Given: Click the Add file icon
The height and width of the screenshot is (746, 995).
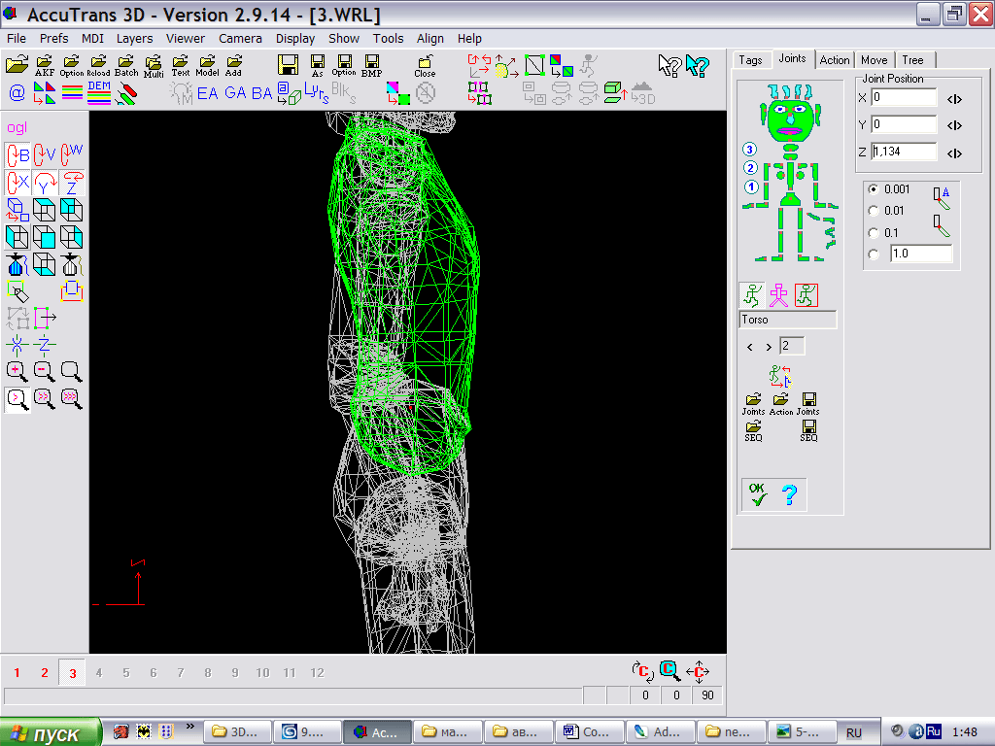Looking at the screenshot, I should (x=234, y=66).
